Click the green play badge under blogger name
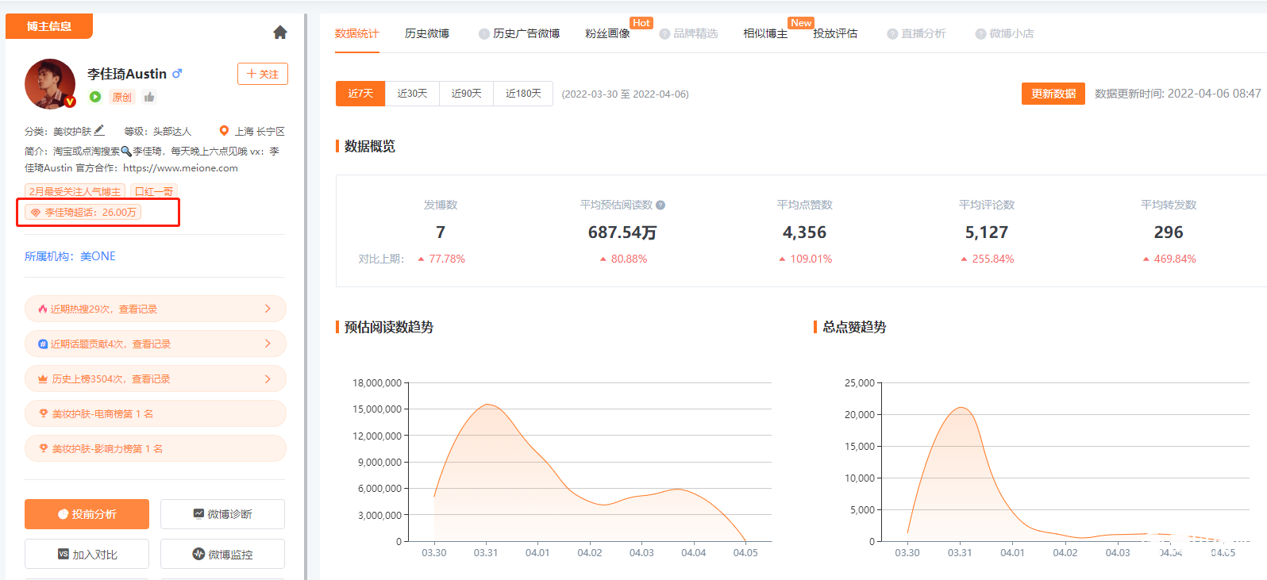 pyautogui.click(x=95, y=97)
